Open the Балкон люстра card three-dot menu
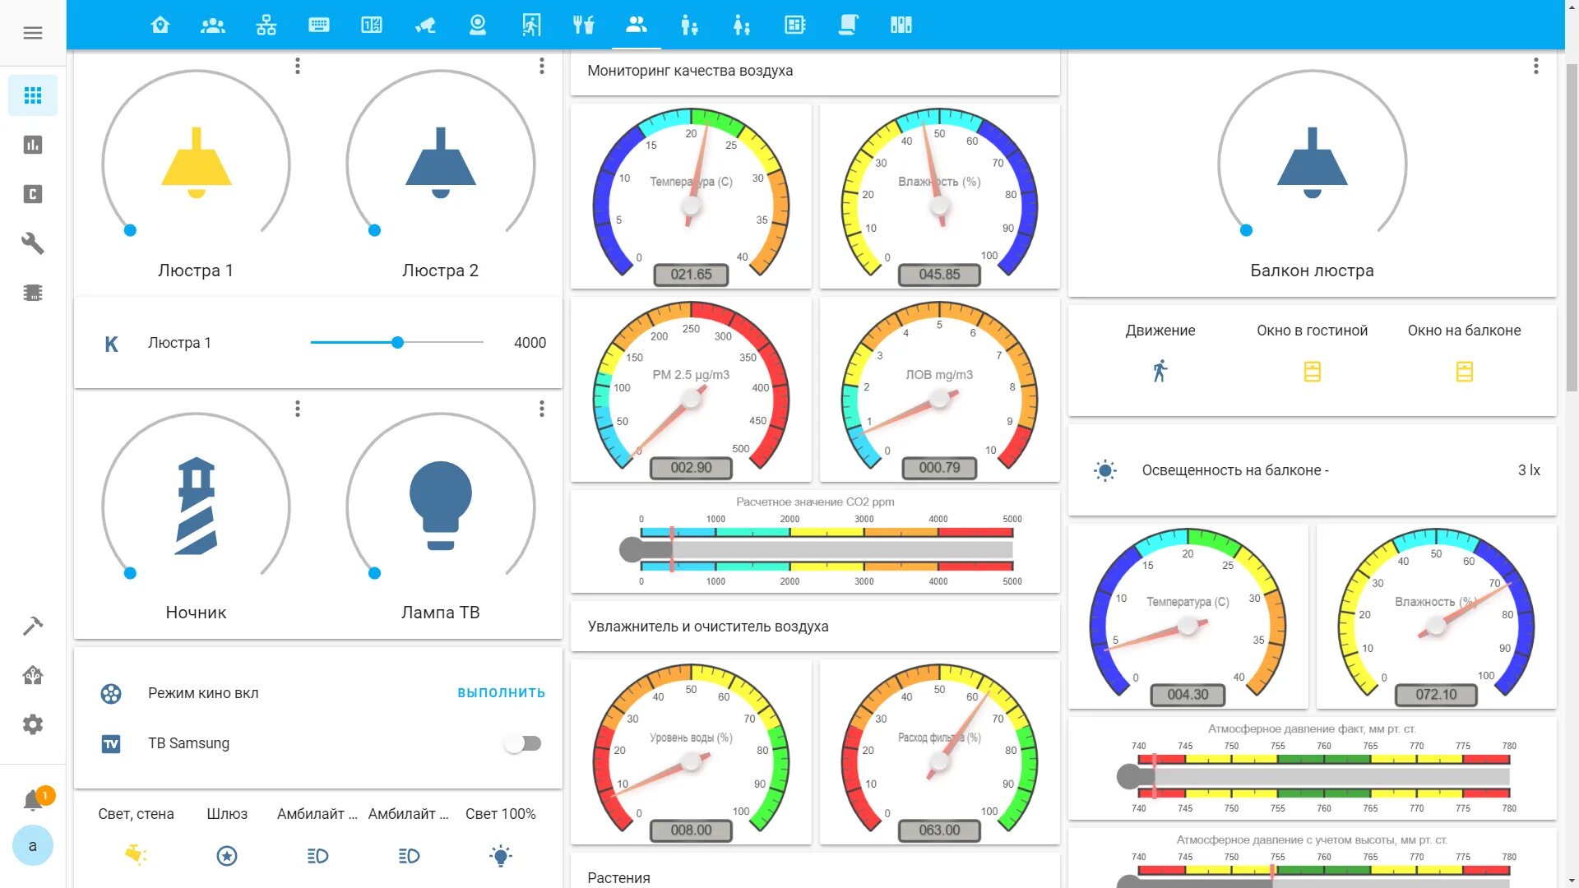 1535,66
